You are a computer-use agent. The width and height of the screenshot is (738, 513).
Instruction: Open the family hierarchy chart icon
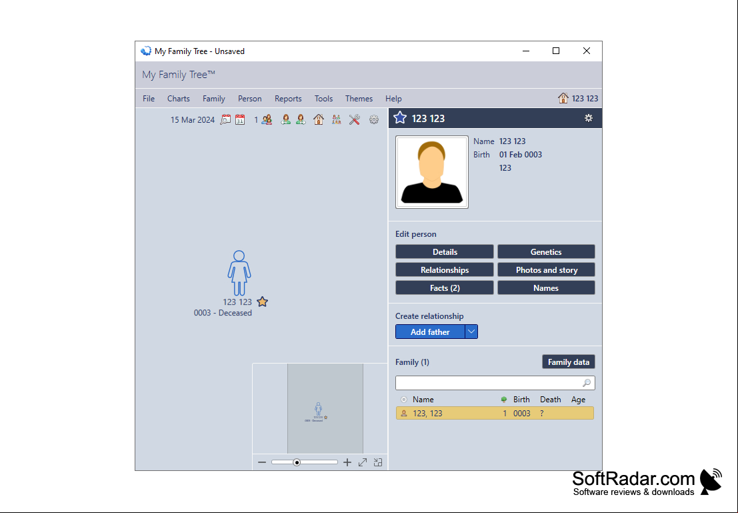[336, 119]
